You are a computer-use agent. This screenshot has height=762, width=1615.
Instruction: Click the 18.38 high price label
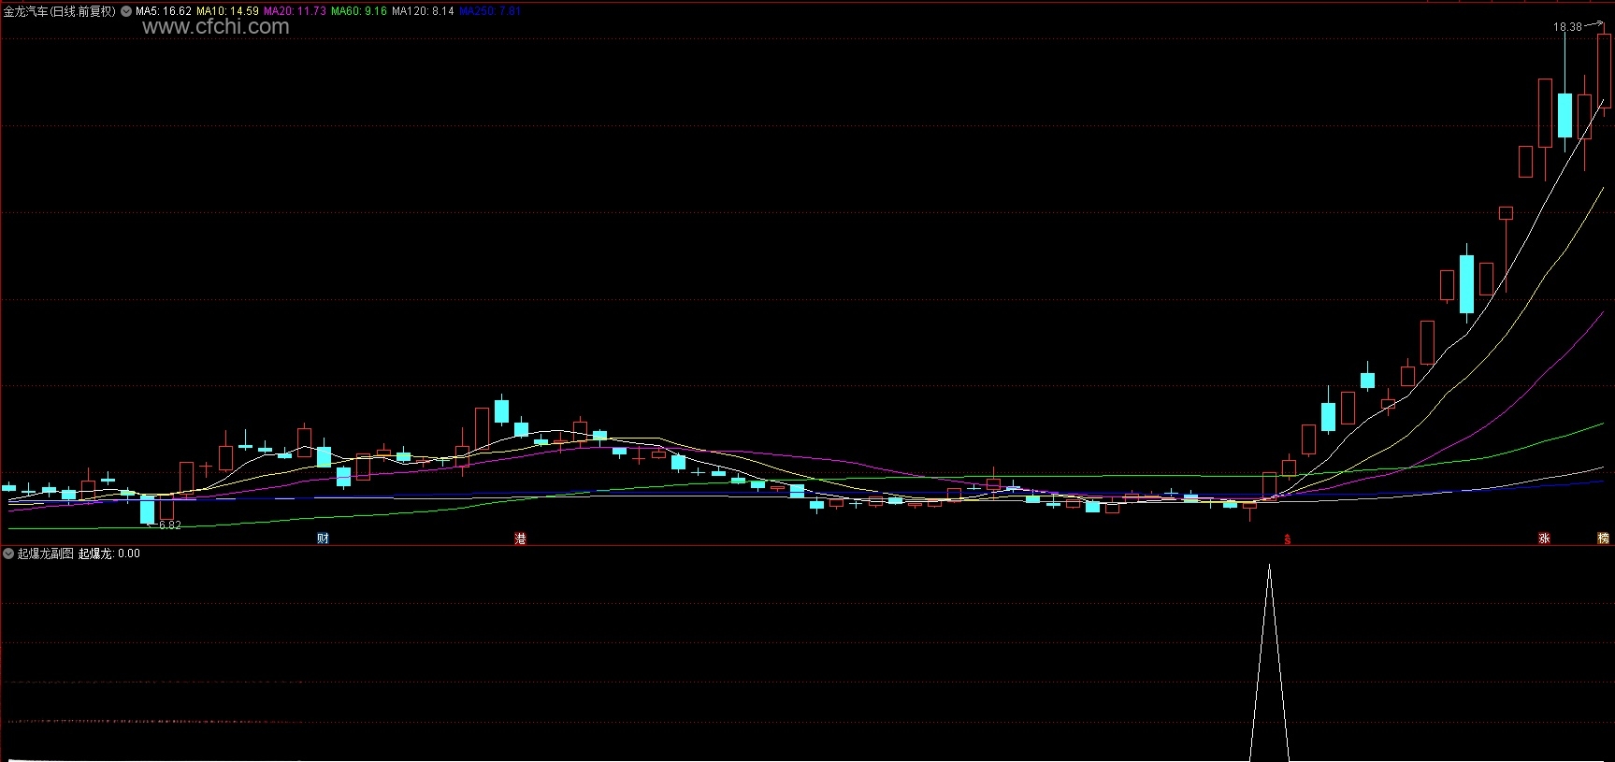(x=1567, y=27)
